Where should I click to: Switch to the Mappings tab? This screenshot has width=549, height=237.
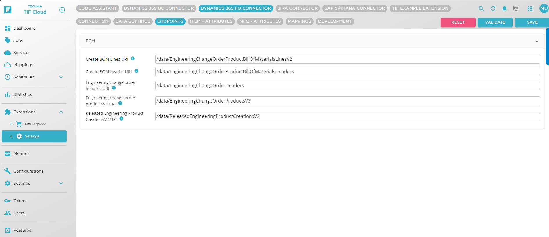pyautogui.click(x=299, y=21)
